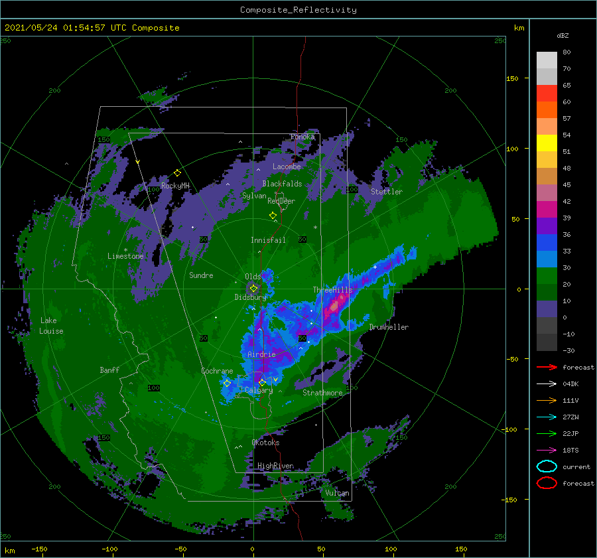
Task: Click the Sylvan map label
Action: click(x=254, y=196)
